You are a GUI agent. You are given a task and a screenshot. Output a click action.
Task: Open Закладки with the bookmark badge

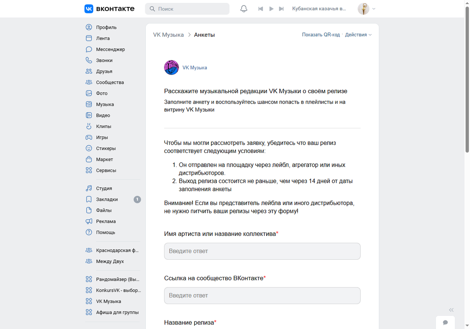coord(106,199)
